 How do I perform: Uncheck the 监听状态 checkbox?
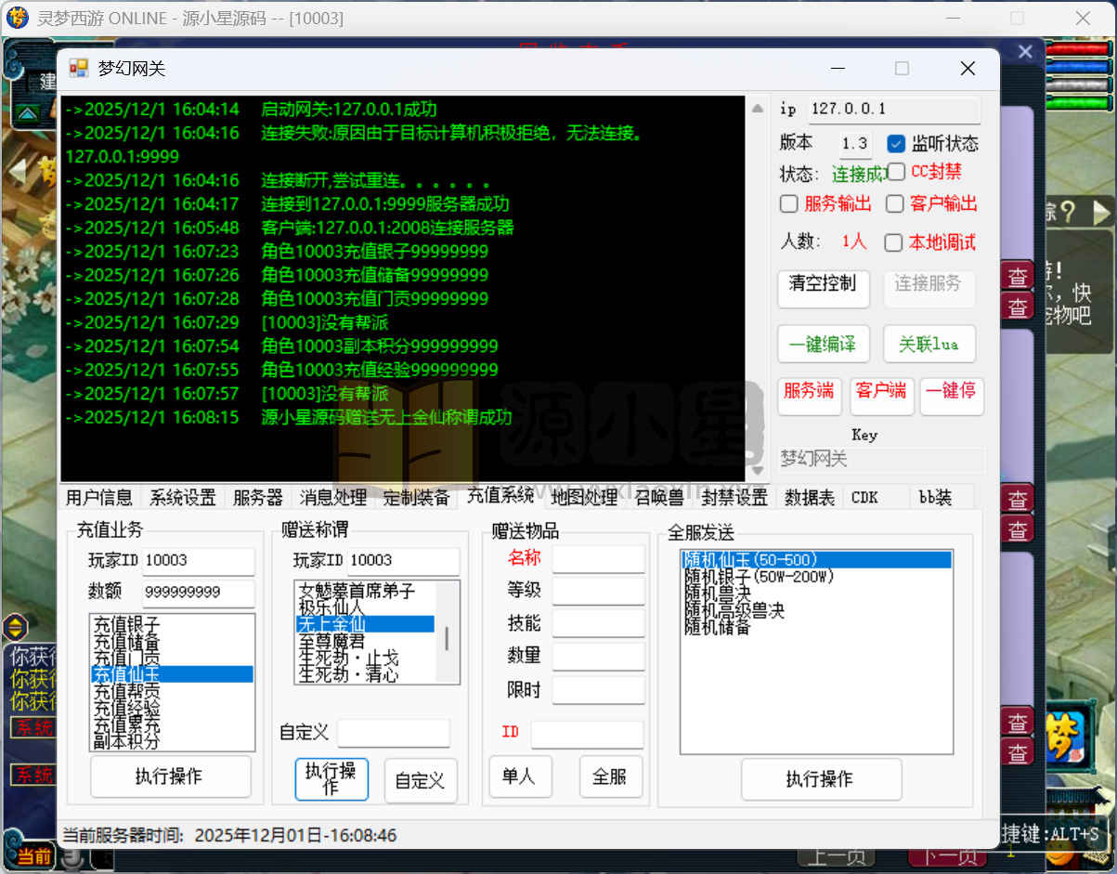click(x=894, y=143)
